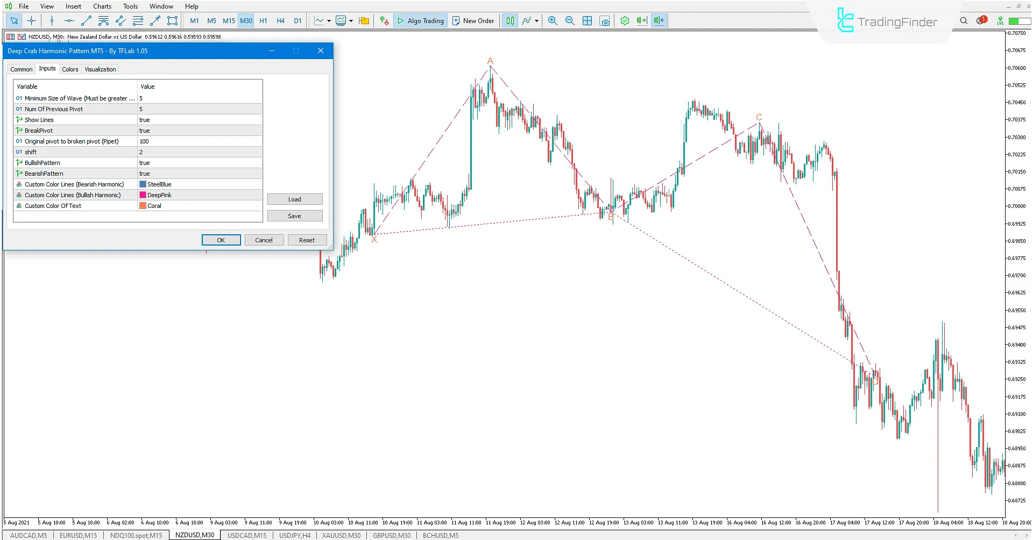1033x540 pixels.
Task: Set BearishPattern value to false
Action: coord(199,173)
